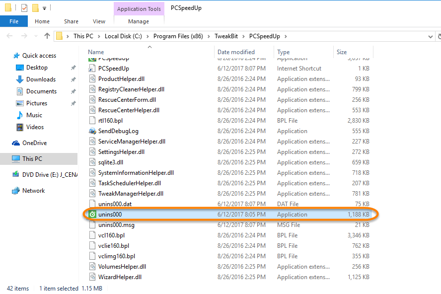Unpin Desktop using its pin icon

point(73,68)
